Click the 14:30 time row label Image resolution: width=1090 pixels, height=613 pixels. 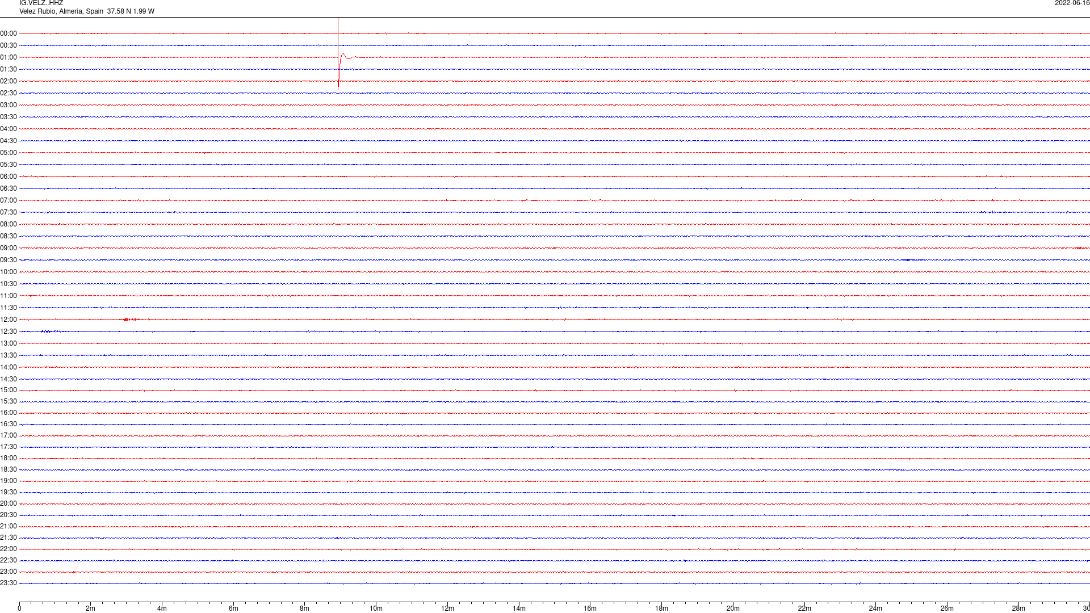pyautogui.click(x=9, y=379)
